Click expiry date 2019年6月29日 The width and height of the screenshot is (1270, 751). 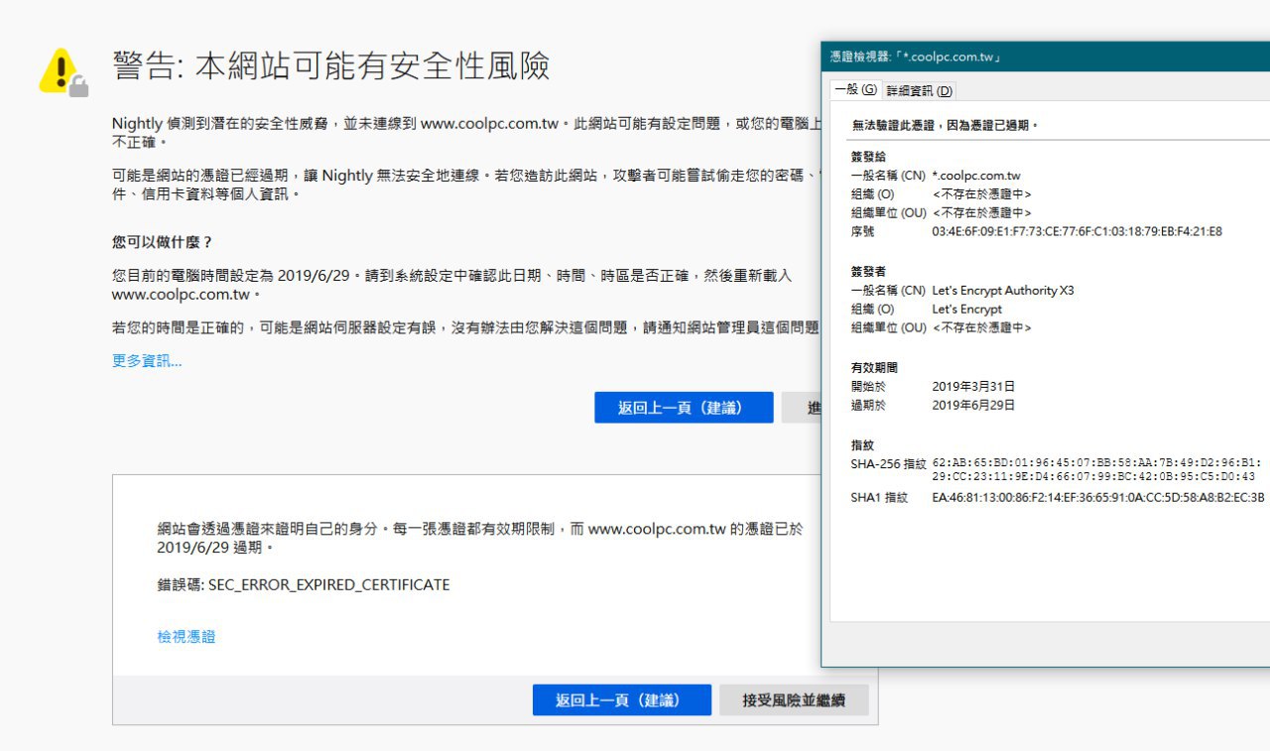click(x=973, y=406)
